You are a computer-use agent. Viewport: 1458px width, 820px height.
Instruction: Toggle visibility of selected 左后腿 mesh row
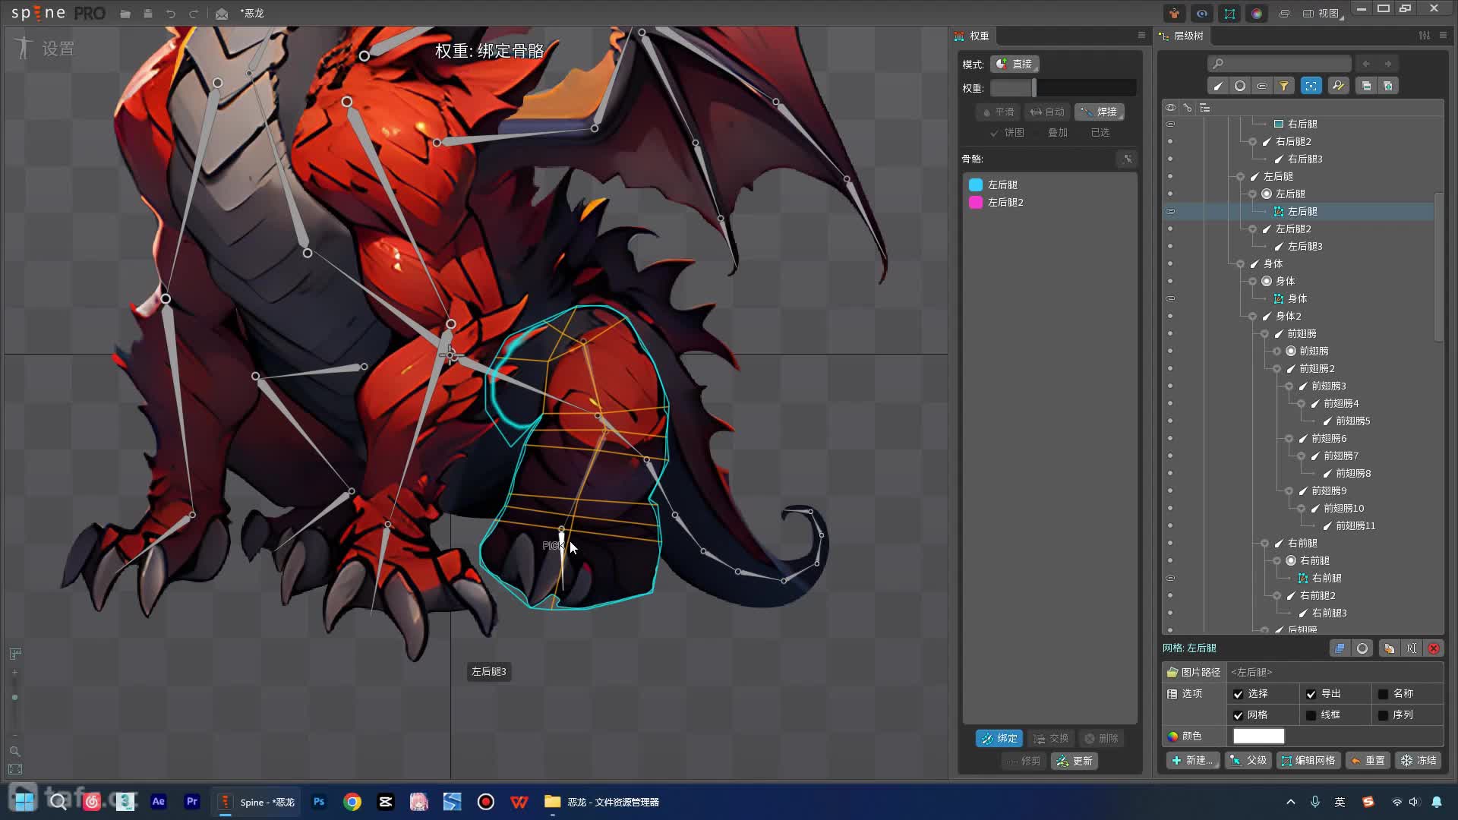click(1170, 211)
